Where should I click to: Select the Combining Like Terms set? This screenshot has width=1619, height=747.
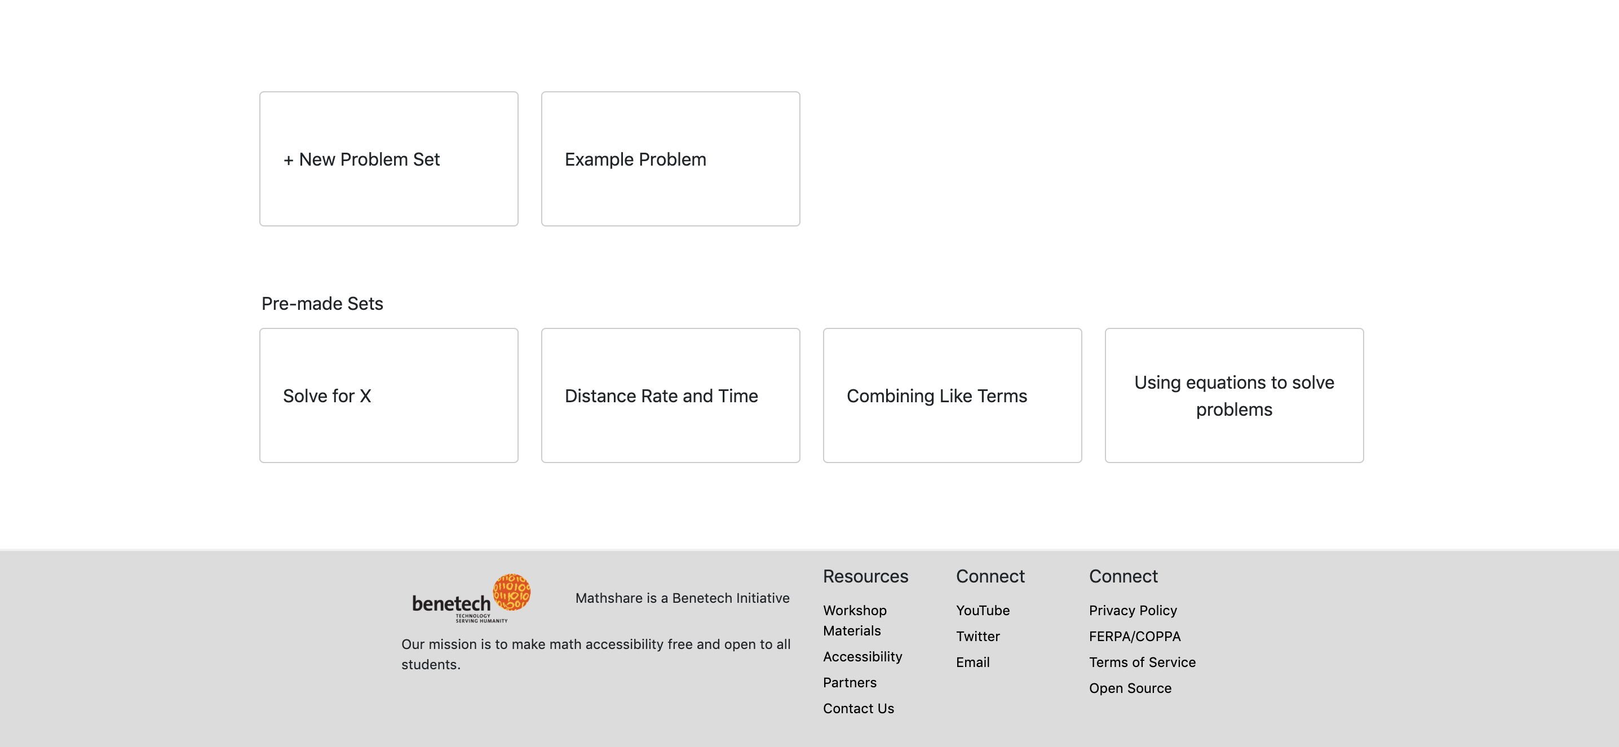[x=952, y=396]
